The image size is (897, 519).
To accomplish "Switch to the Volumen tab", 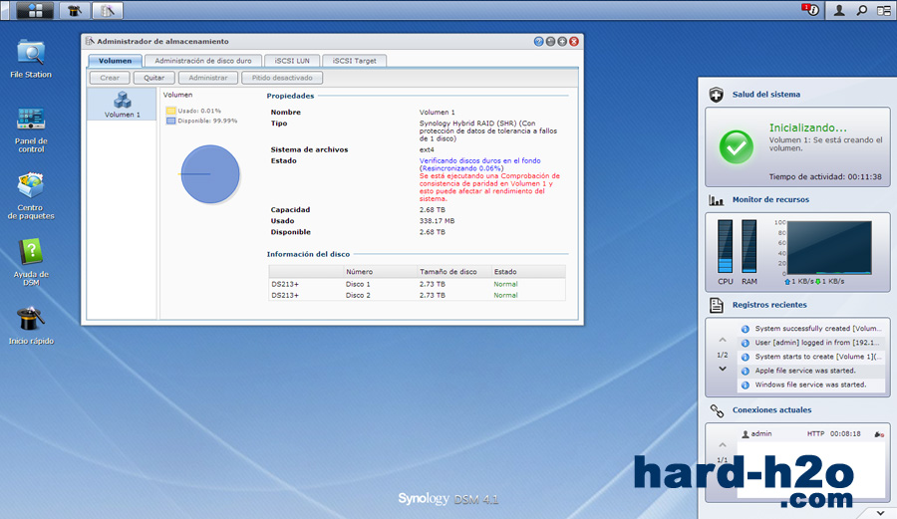I will [x=115, y=61].
